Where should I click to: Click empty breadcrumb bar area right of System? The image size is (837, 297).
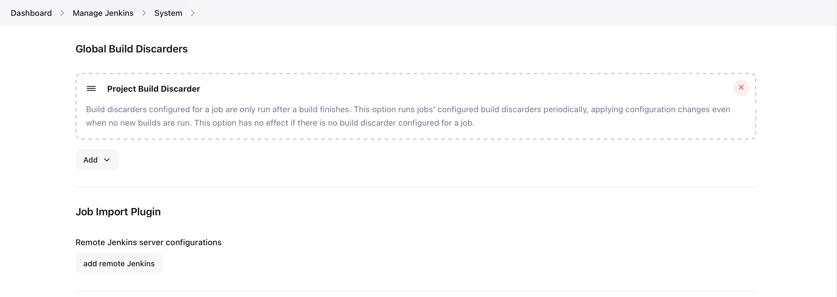click(x=487, y=13)
